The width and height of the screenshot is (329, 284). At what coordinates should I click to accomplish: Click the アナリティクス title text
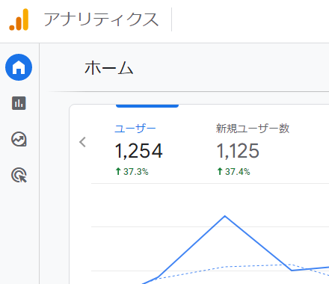[x=101, y=19]
